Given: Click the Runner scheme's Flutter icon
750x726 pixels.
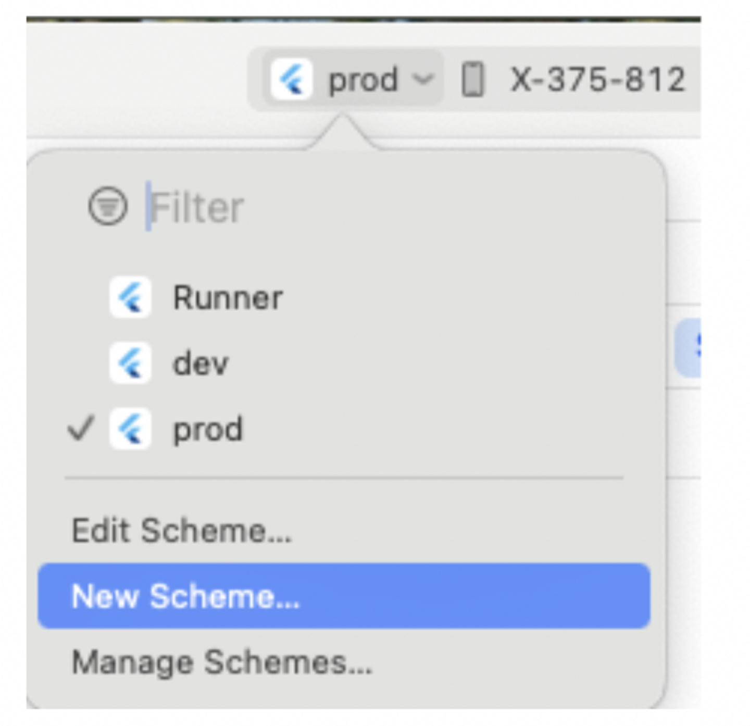Looking at the screenshot, I should click(x=130, y=298).
